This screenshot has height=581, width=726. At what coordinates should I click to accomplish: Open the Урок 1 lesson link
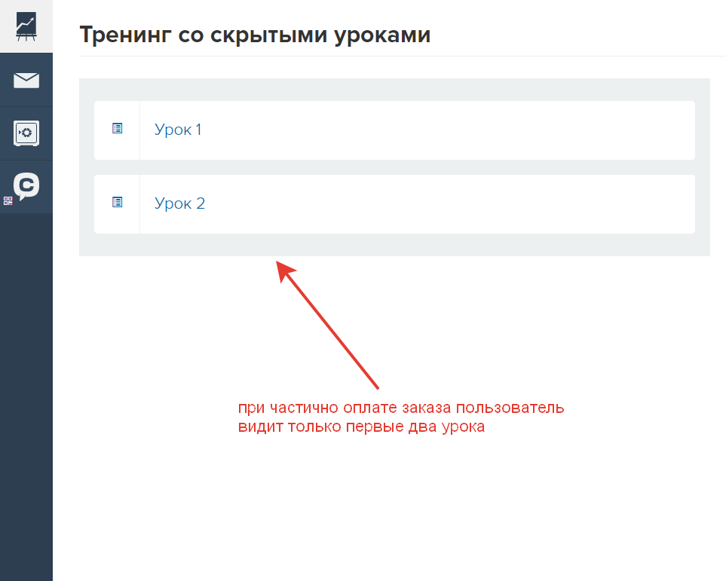click(x=178, y=130)
